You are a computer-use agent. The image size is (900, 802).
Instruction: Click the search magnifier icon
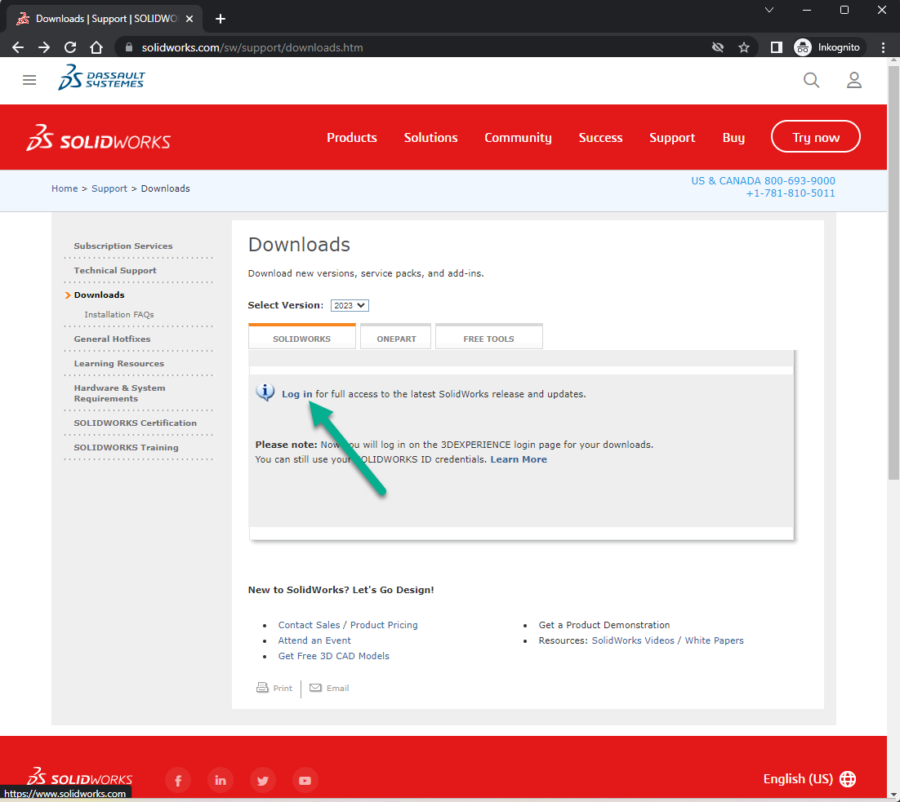click(811, 80)
